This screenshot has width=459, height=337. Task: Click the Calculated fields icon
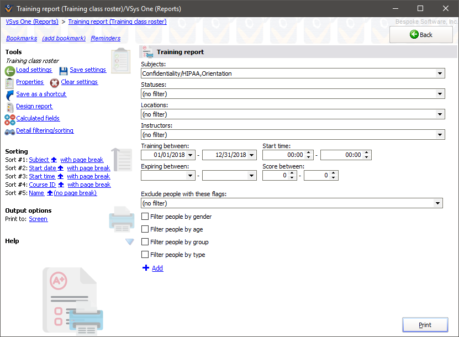(9, 118)
